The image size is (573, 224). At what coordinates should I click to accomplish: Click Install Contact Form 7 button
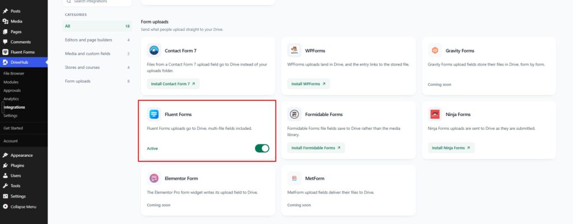pos(173,84)
